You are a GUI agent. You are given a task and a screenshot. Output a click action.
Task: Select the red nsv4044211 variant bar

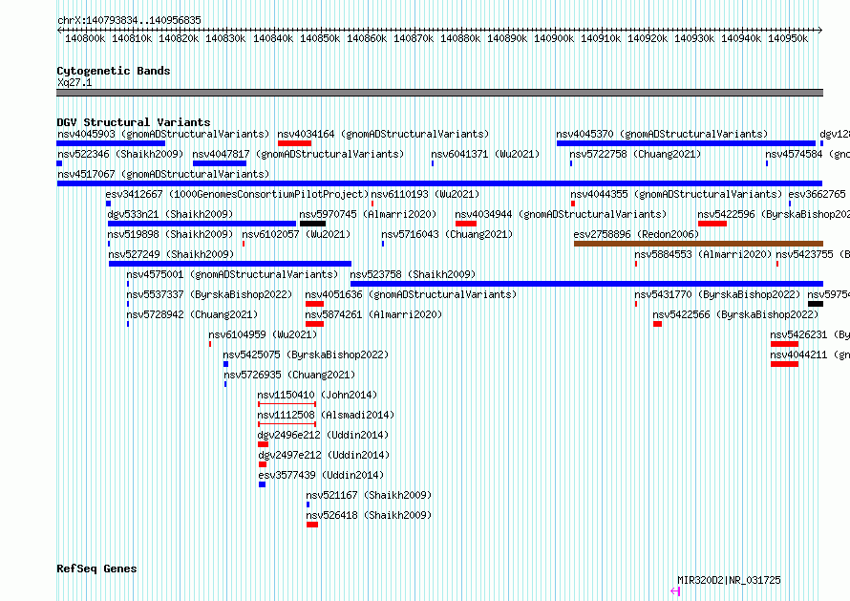pyautogui.click(x=784, y=364)
